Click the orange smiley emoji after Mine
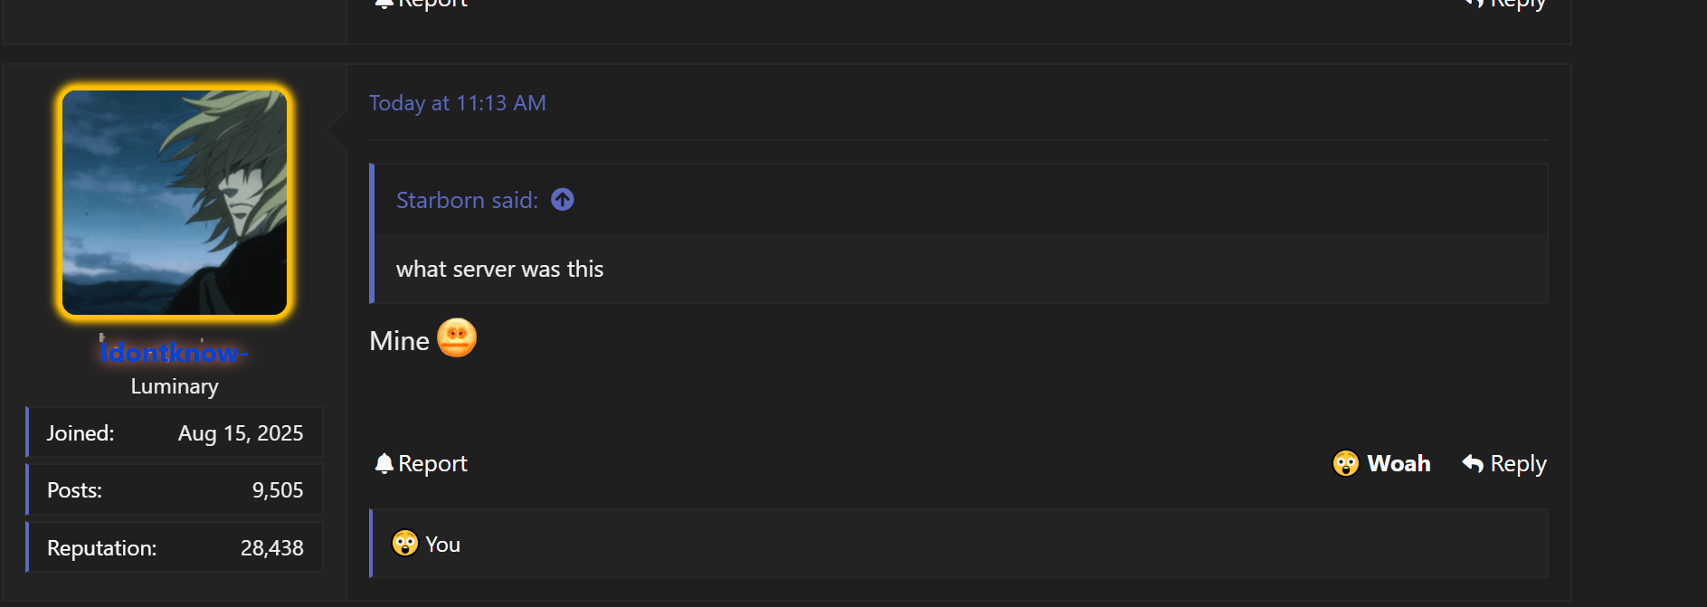Screen dimensions: 1707x607 click(457, 338)
